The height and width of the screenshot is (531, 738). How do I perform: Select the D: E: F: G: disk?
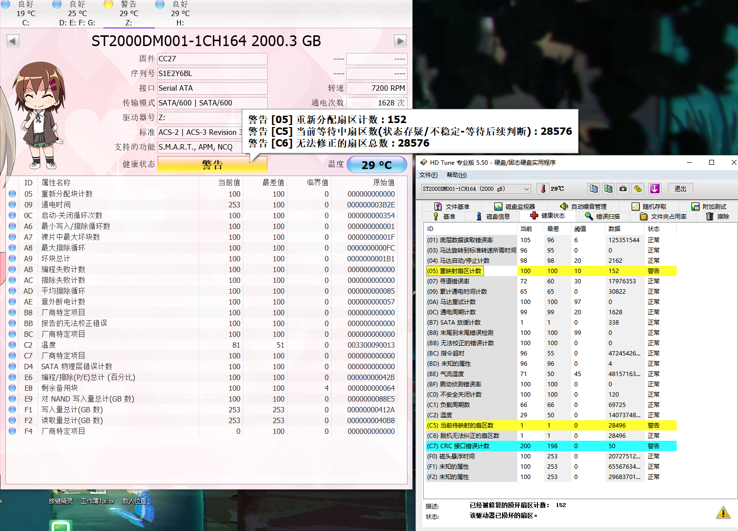pos(77,13)
